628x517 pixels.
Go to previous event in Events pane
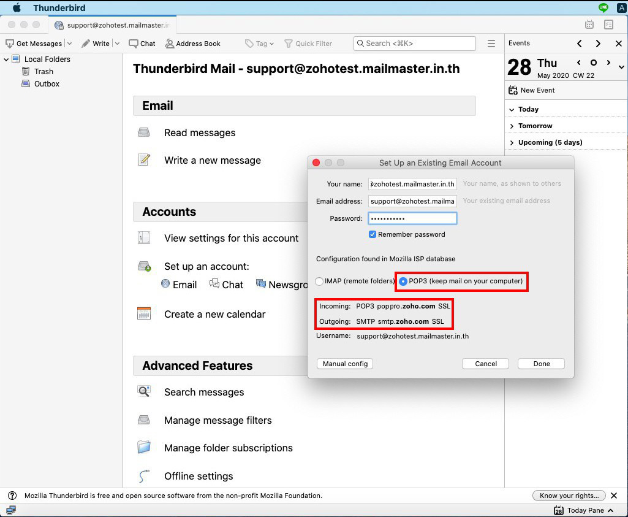click(x=579, y=44)
